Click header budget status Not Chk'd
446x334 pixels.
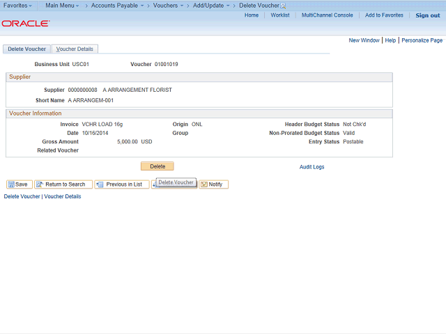click(x=355, y=124)
